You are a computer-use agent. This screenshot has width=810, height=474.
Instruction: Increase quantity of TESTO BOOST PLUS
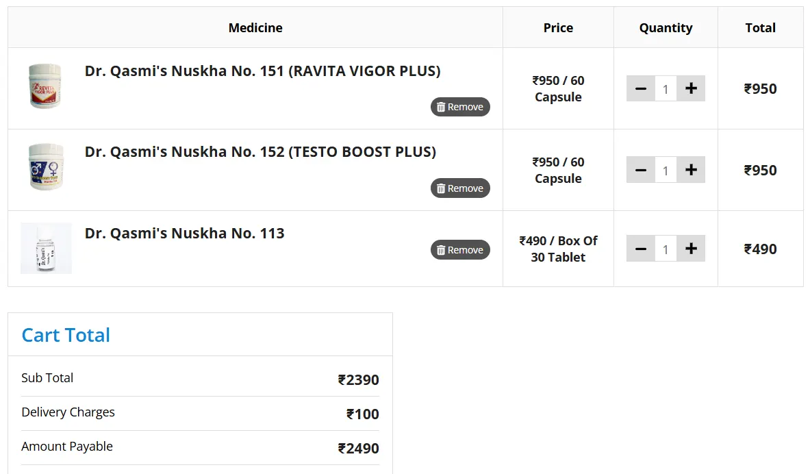coord(691,170)
